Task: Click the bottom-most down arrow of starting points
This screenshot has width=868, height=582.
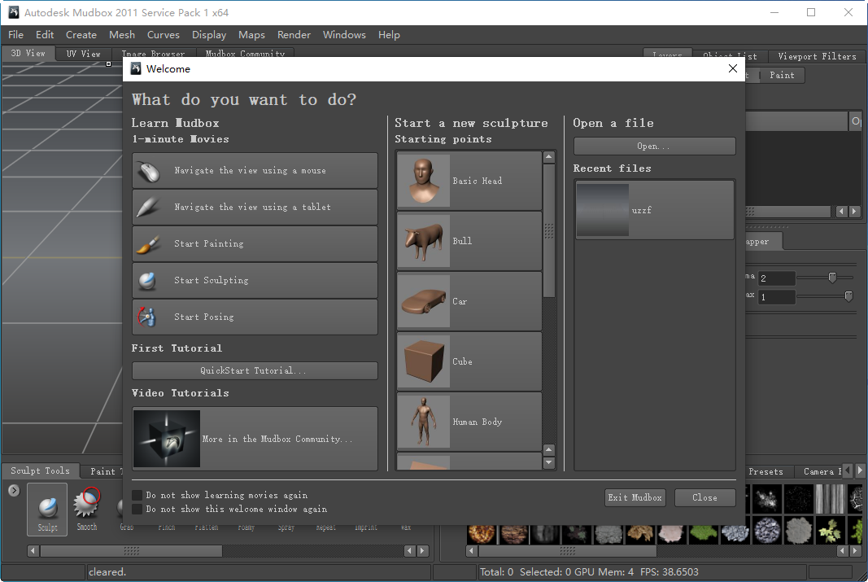Action: coord(549,463)
